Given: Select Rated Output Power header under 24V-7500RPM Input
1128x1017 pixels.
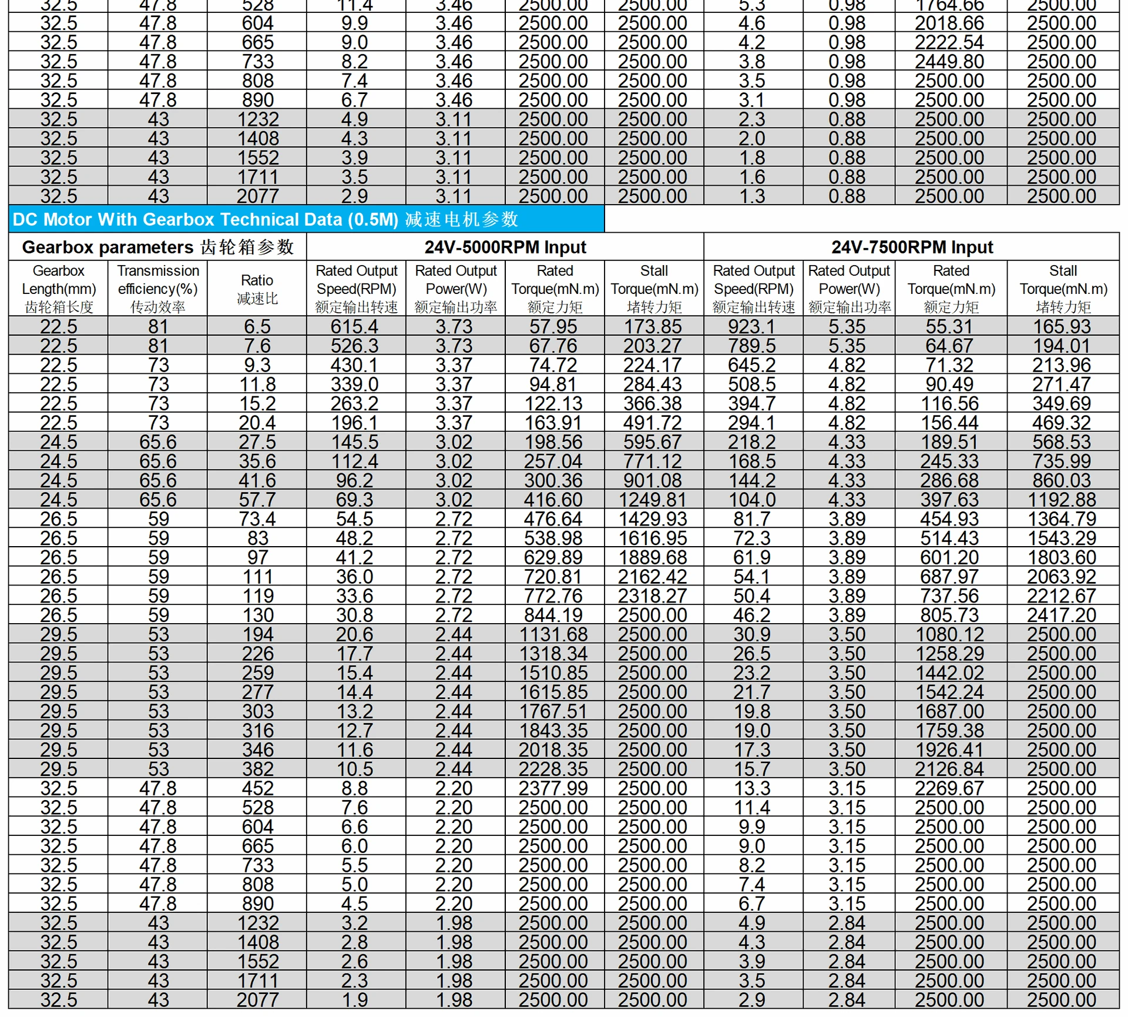Looking at the screenshot, I should coord(850,289).
